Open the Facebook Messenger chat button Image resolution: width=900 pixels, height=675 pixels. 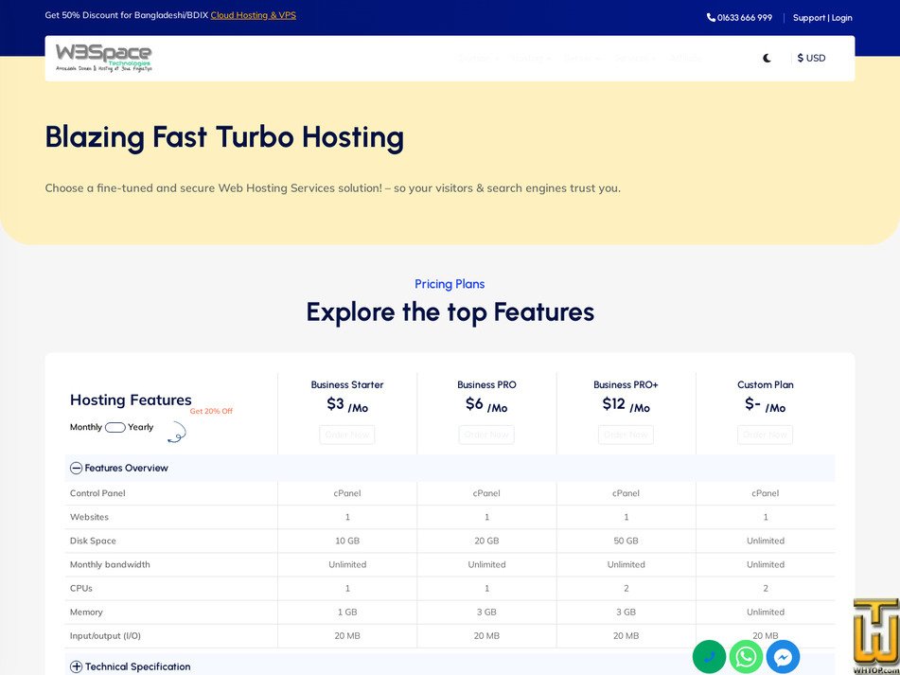(783, 657)
